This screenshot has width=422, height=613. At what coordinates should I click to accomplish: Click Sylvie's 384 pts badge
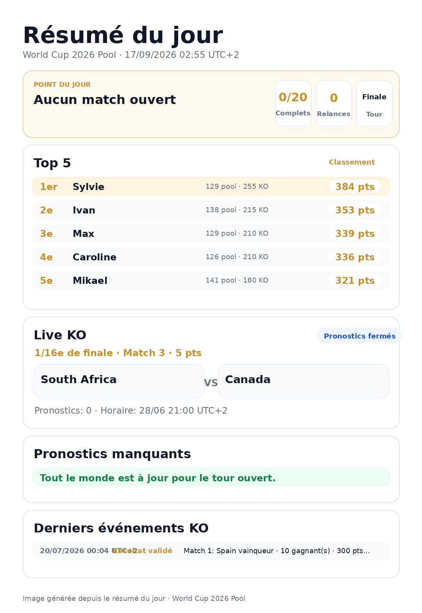(x=355, y=186)
